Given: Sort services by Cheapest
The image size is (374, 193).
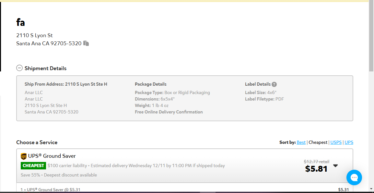Looking at the screenshot, I should coord(318,142).
